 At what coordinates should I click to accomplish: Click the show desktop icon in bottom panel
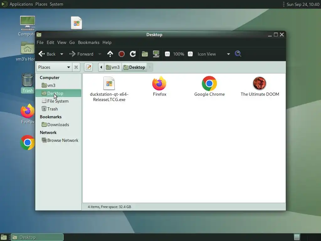(4, 237)
